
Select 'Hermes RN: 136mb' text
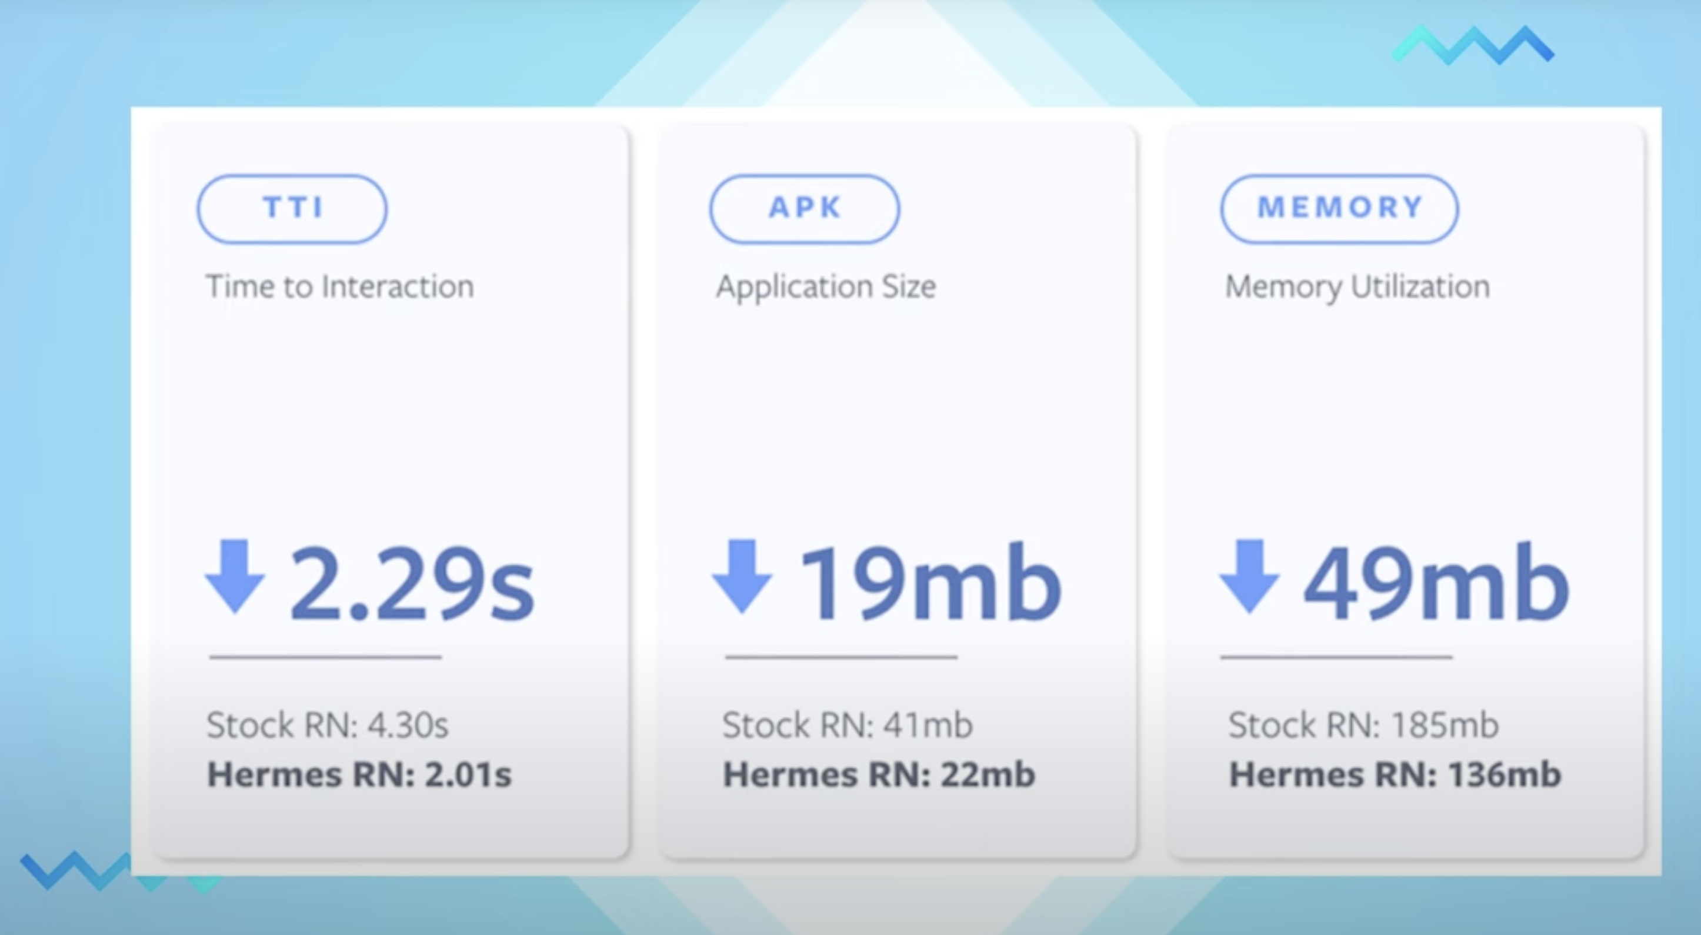click(1395, 774)
